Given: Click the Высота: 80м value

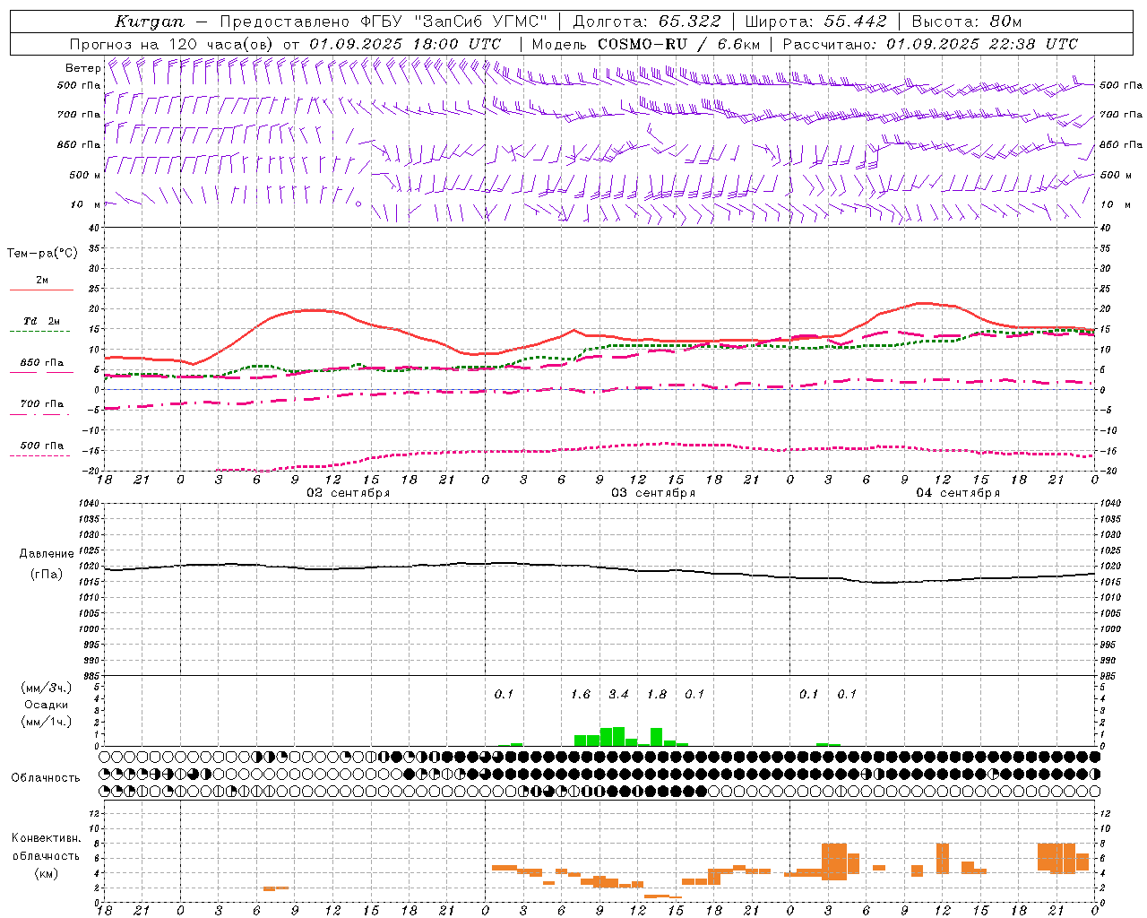Looking at the screenshot, I should point(966,22).
